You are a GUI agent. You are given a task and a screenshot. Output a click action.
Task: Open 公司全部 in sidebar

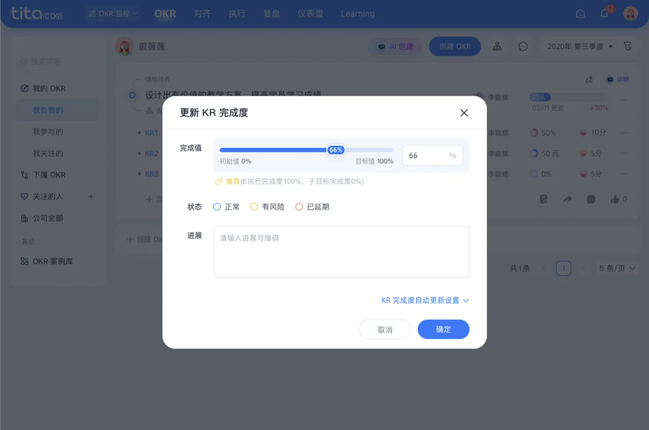42,218
